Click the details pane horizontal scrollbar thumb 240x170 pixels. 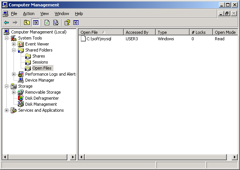[156, 157]
